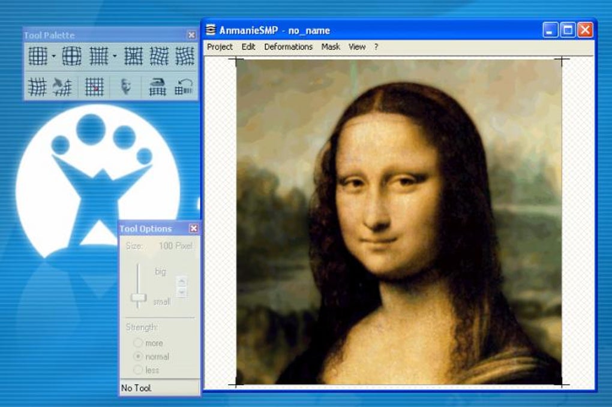Image resolution: width=612 pixels, height=407 pixels.
Task: Open the Mask menu
Action: tap(331, 47)
